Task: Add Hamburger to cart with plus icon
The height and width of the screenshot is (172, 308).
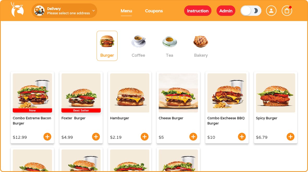Action: coord(145,137)
